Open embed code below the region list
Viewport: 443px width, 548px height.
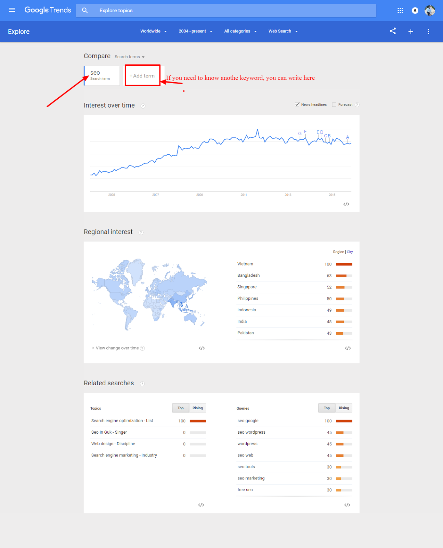click(348, 348)
